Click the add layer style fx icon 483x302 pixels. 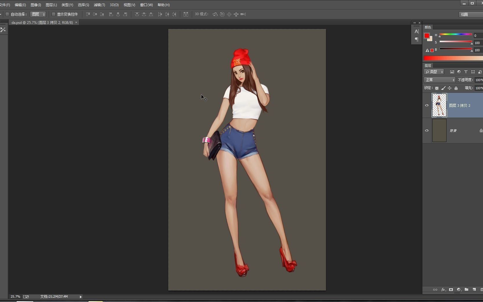point(443,290)
